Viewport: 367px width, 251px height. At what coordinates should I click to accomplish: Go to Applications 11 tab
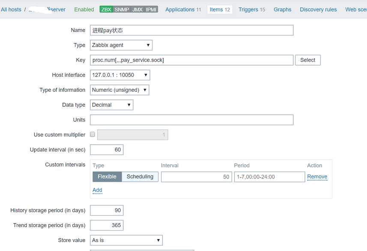(183, 9)
